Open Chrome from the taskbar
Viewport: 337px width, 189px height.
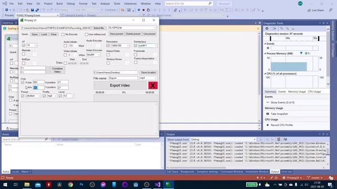coord(71,184)
